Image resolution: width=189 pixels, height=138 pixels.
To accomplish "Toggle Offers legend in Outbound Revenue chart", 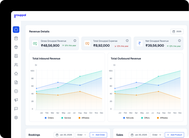I will 145,118.
